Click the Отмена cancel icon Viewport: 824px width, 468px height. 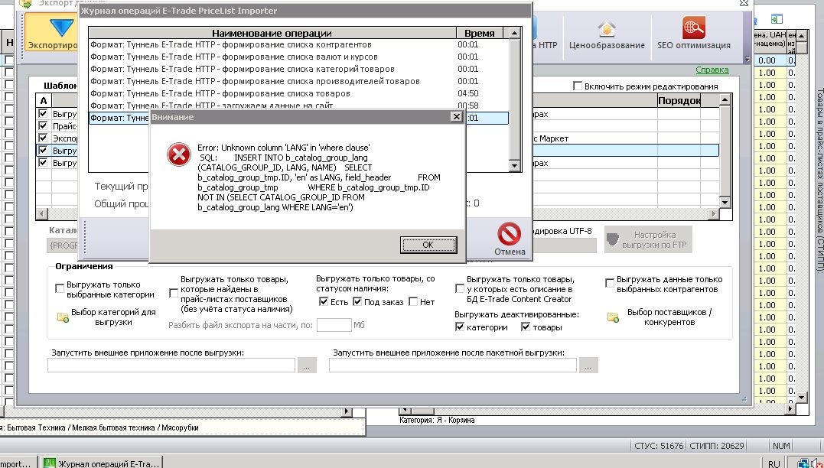click(x=509, y=234)
